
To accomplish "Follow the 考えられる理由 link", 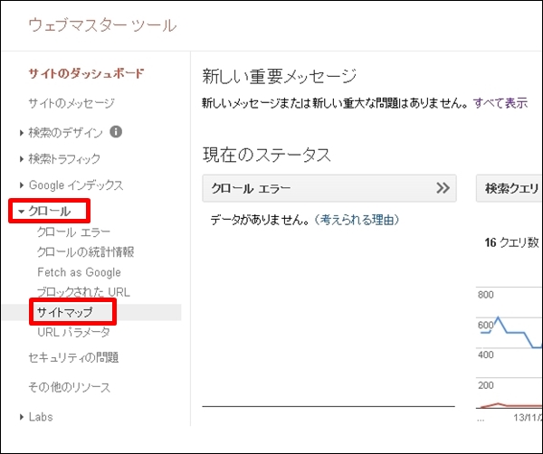I will [357, 220].
